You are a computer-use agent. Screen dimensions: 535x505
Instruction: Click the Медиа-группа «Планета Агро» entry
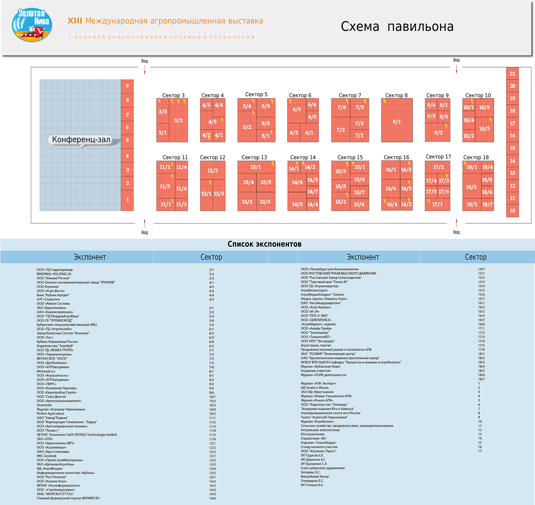click(x=324, y=299)
